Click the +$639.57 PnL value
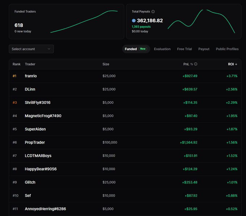 190,89
